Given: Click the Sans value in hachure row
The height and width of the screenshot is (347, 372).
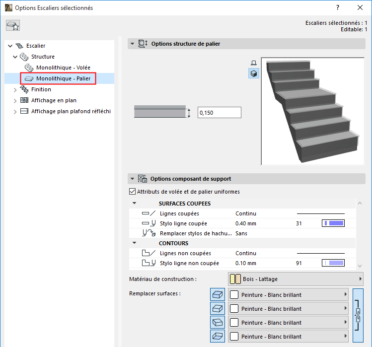Looking at the screenshot, I should coord(241,233).
